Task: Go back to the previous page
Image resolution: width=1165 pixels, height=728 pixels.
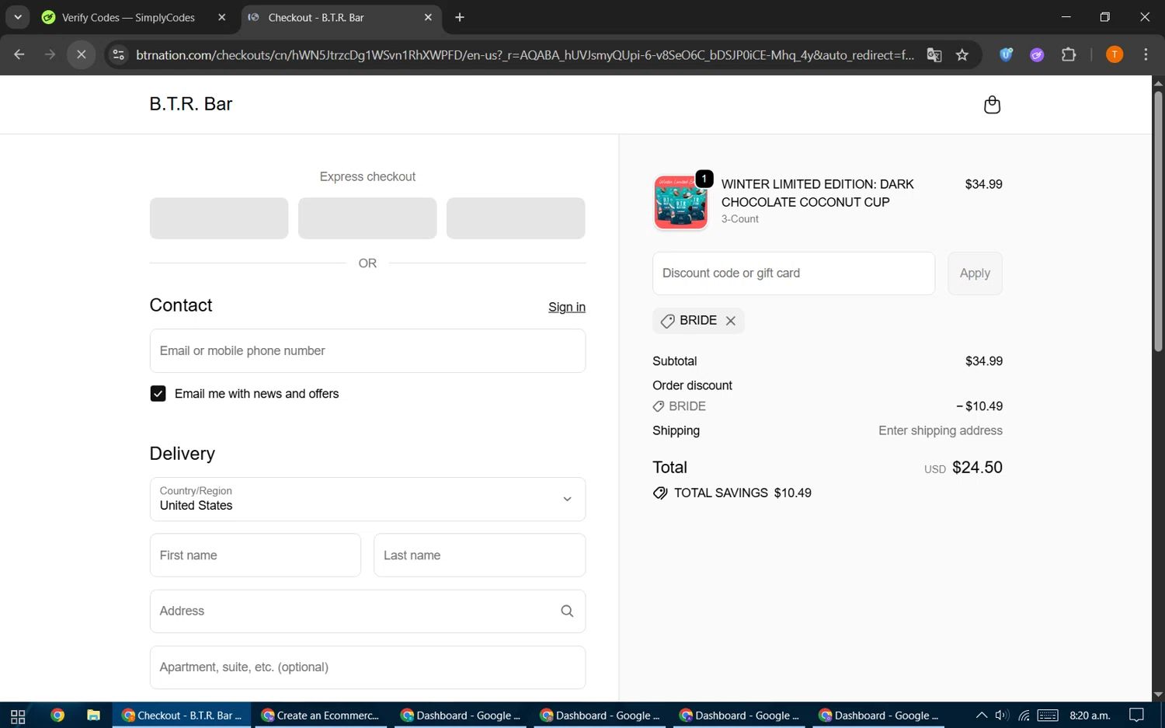Action: 19,54
